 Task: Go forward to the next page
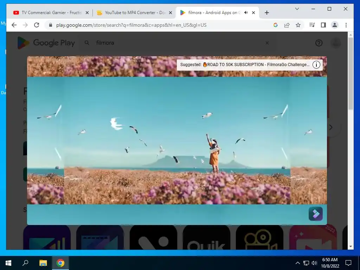point(25,25)
